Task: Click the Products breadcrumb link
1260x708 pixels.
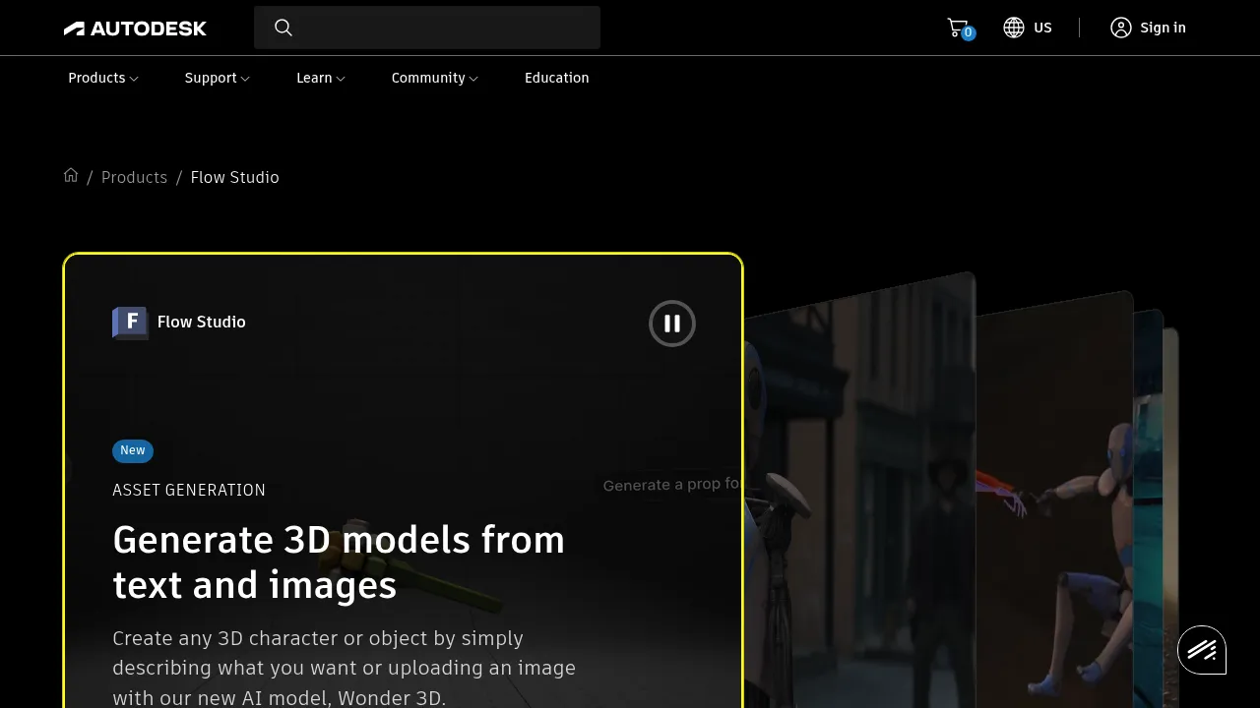Action: point(135,177)
